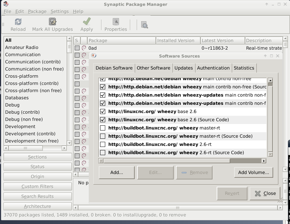Screen dimensions: 290x224
Task: Open the Help menu
Action: pos(78,11)
